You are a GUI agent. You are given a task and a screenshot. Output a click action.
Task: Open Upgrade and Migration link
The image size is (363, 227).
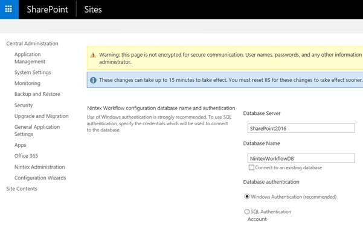coord(42,116)
